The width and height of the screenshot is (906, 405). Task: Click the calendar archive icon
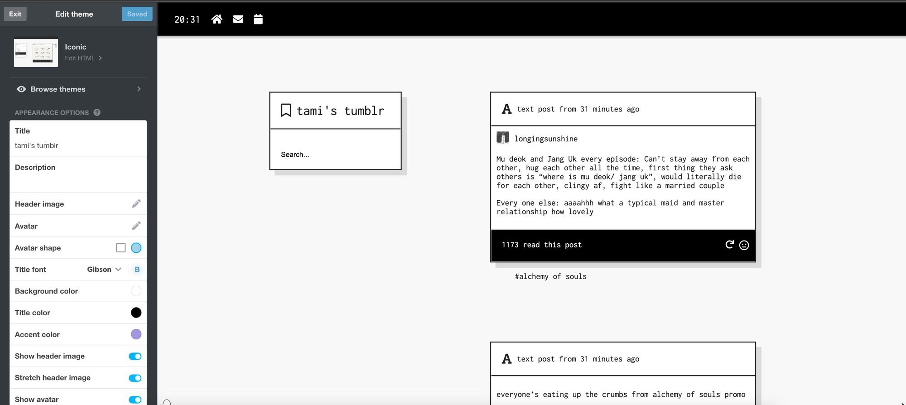coord(258,19)
